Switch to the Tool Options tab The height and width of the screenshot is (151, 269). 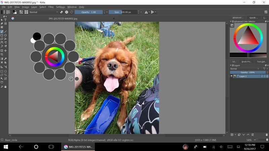coord(261,61)
